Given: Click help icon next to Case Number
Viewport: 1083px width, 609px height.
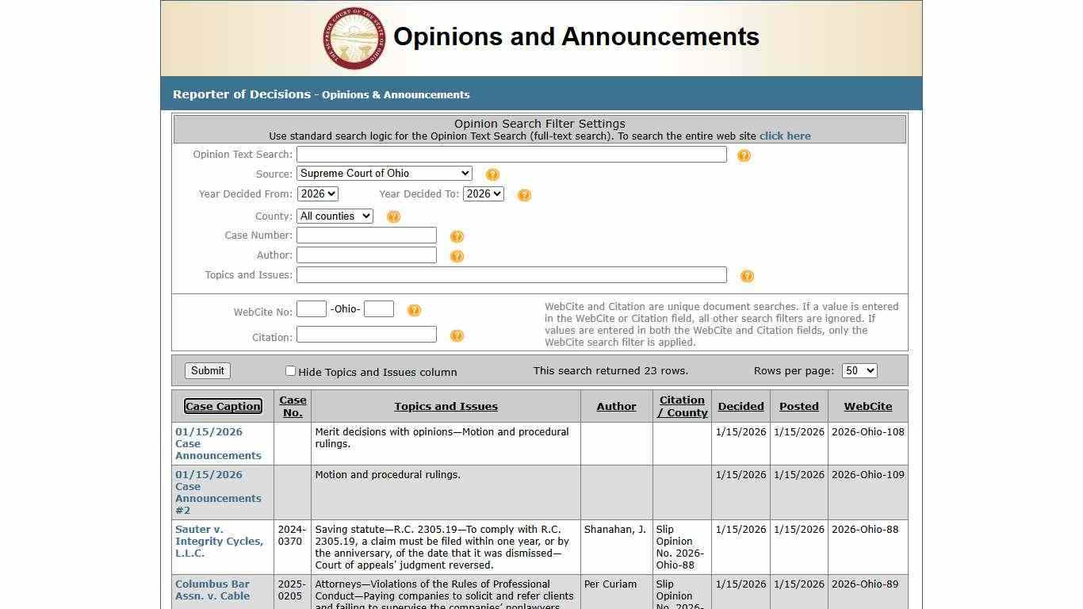Looking at the screenshot, I should tap(457, 236).
